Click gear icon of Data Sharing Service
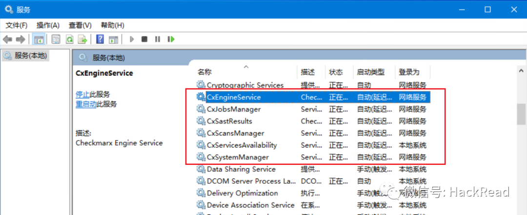The height and width of the screenshot is (215, 527). 201,169
